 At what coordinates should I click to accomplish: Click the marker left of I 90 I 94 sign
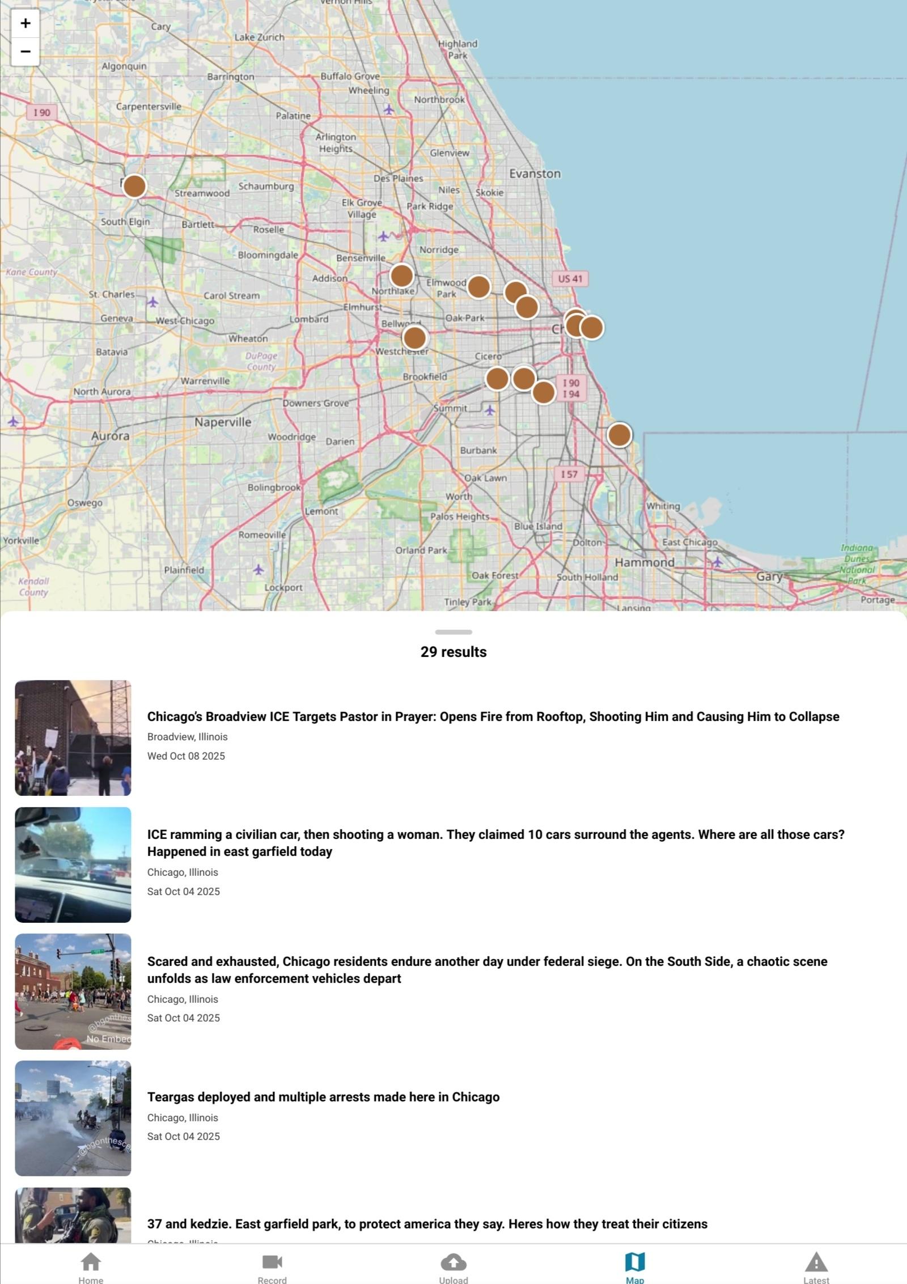[543, 392]
